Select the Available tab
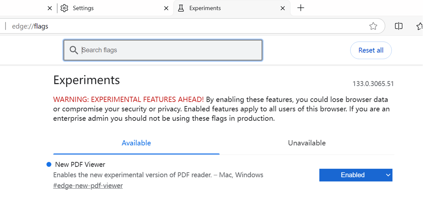The image size is (423, 198). tap(136, 143)
